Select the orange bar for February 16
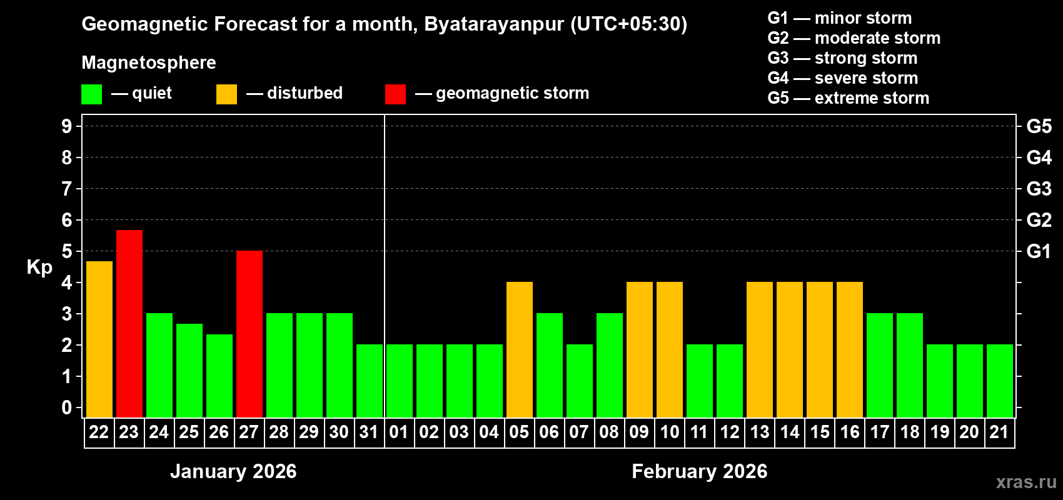Image resolution: width=1063 pixels, height=500 pixels. 850,350
